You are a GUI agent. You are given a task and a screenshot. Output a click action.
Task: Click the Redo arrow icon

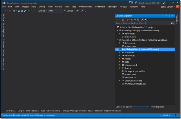tap(34, 11)
